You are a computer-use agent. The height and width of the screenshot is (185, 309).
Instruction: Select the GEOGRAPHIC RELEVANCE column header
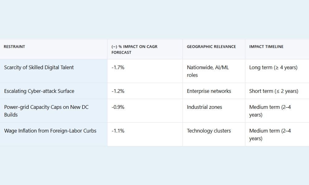(211, 47)
